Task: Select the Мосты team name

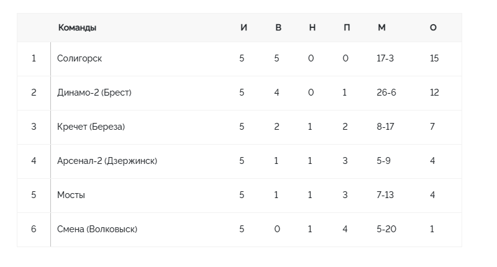Action: coord(71,195)
